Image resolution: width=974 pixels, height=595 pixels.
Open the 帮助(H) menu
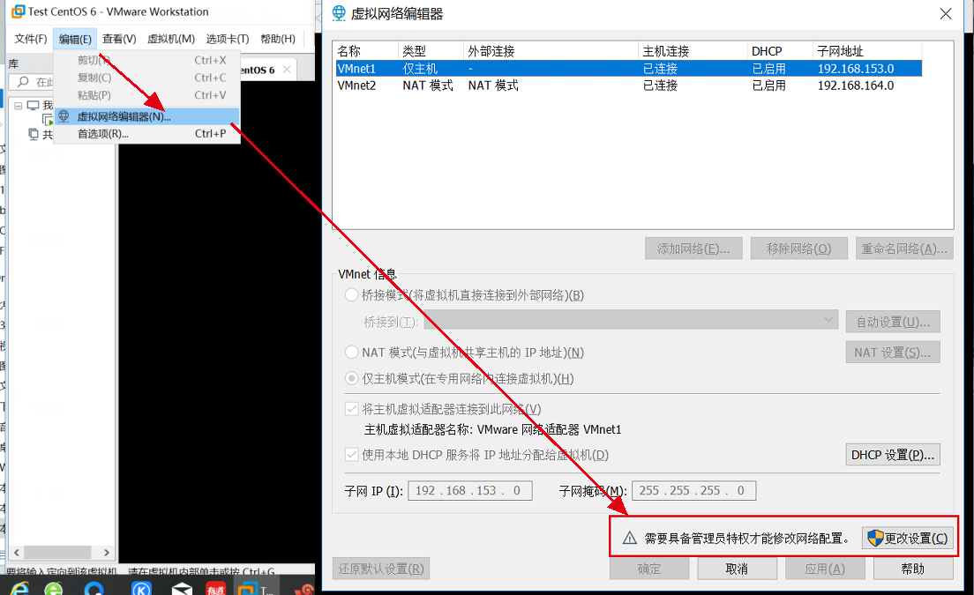point(278,39)
